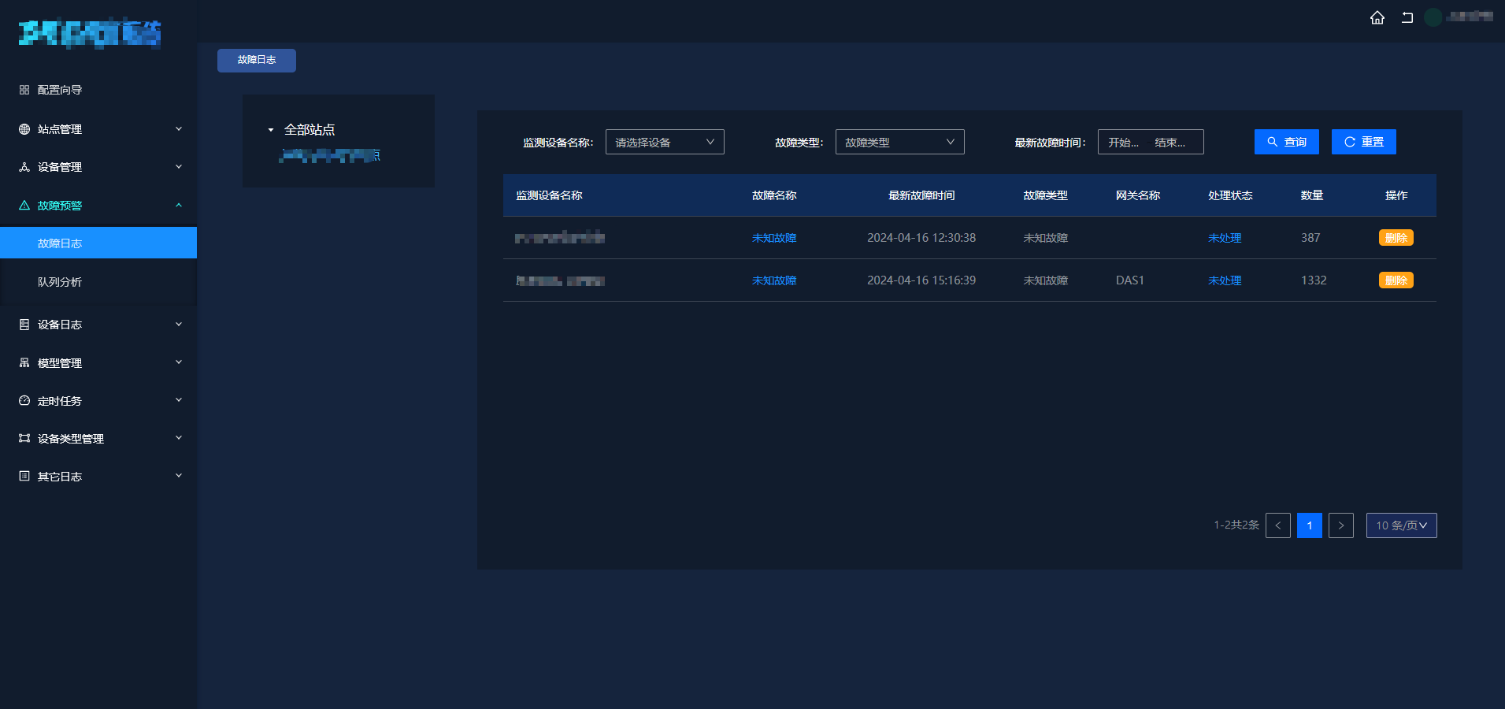Click the 设备管理 network icon

pyautogui.click(x=24, y=167)
